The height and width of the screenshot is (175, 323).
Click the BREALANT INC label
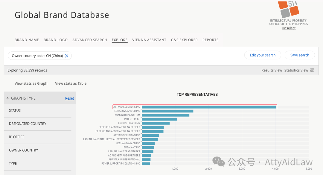(132, 147)
